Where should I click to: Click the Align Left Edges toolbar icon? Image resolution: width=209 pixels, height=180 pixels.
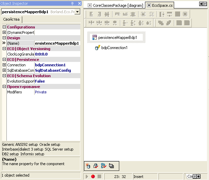click(x=91, y=14)
